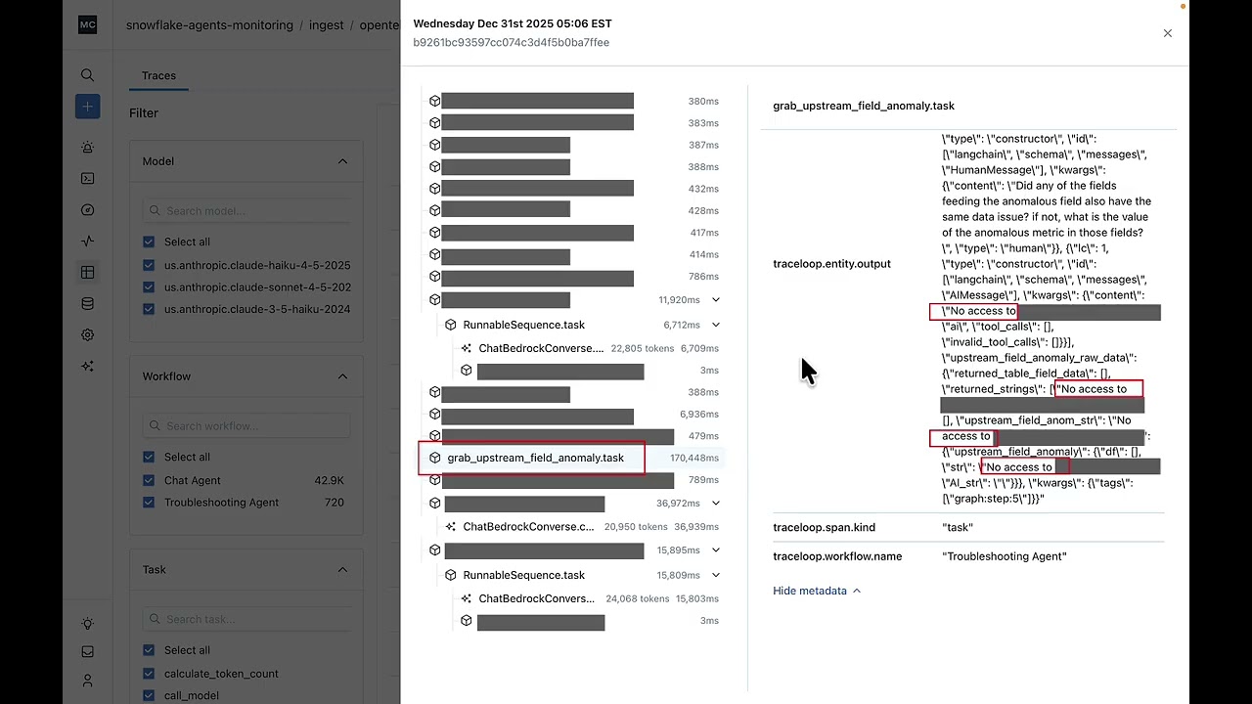Click the blue plus button in the sidebar

(x=87, y=107)
